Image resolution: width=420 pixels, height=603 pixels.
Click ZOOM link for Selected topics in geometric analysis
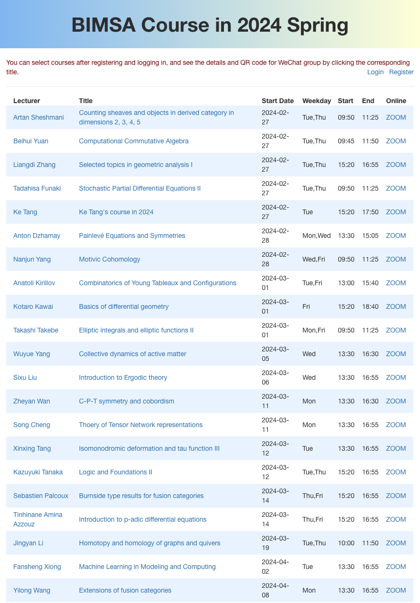395,165
